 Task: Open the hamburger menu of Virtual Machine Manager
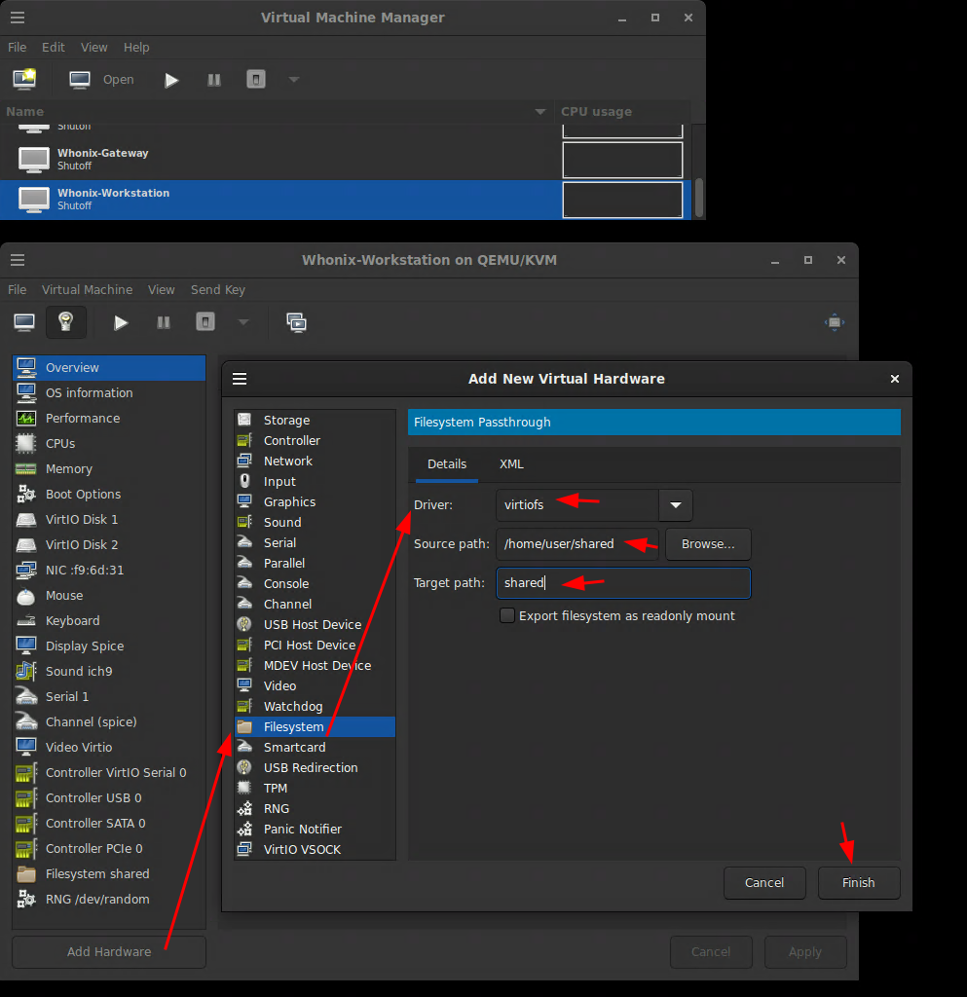pyautogui.click(x=18, y=18)
